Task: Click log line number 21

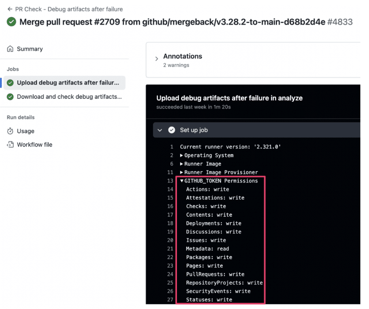Action: (170, 249)
